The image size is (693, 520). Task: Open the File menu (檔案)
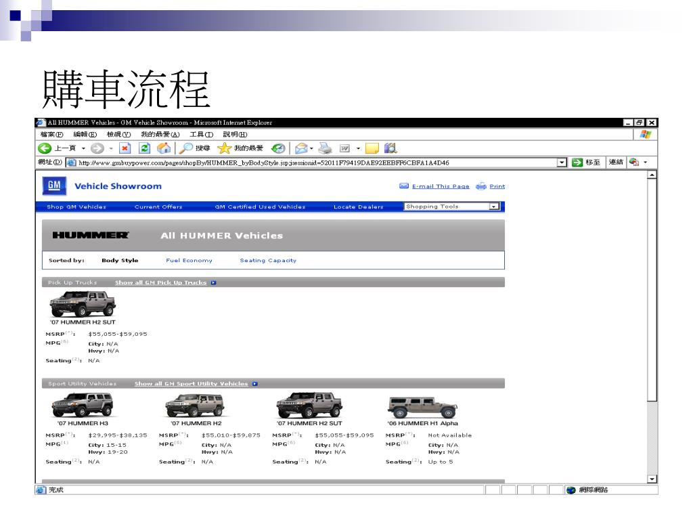coord(51,135)
